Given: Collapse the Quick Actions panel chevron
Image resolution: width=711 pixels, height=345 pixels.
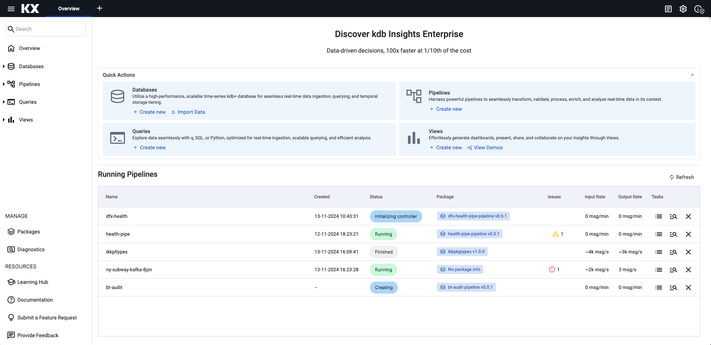Looking at the screenshot, I should pos(692,75).
